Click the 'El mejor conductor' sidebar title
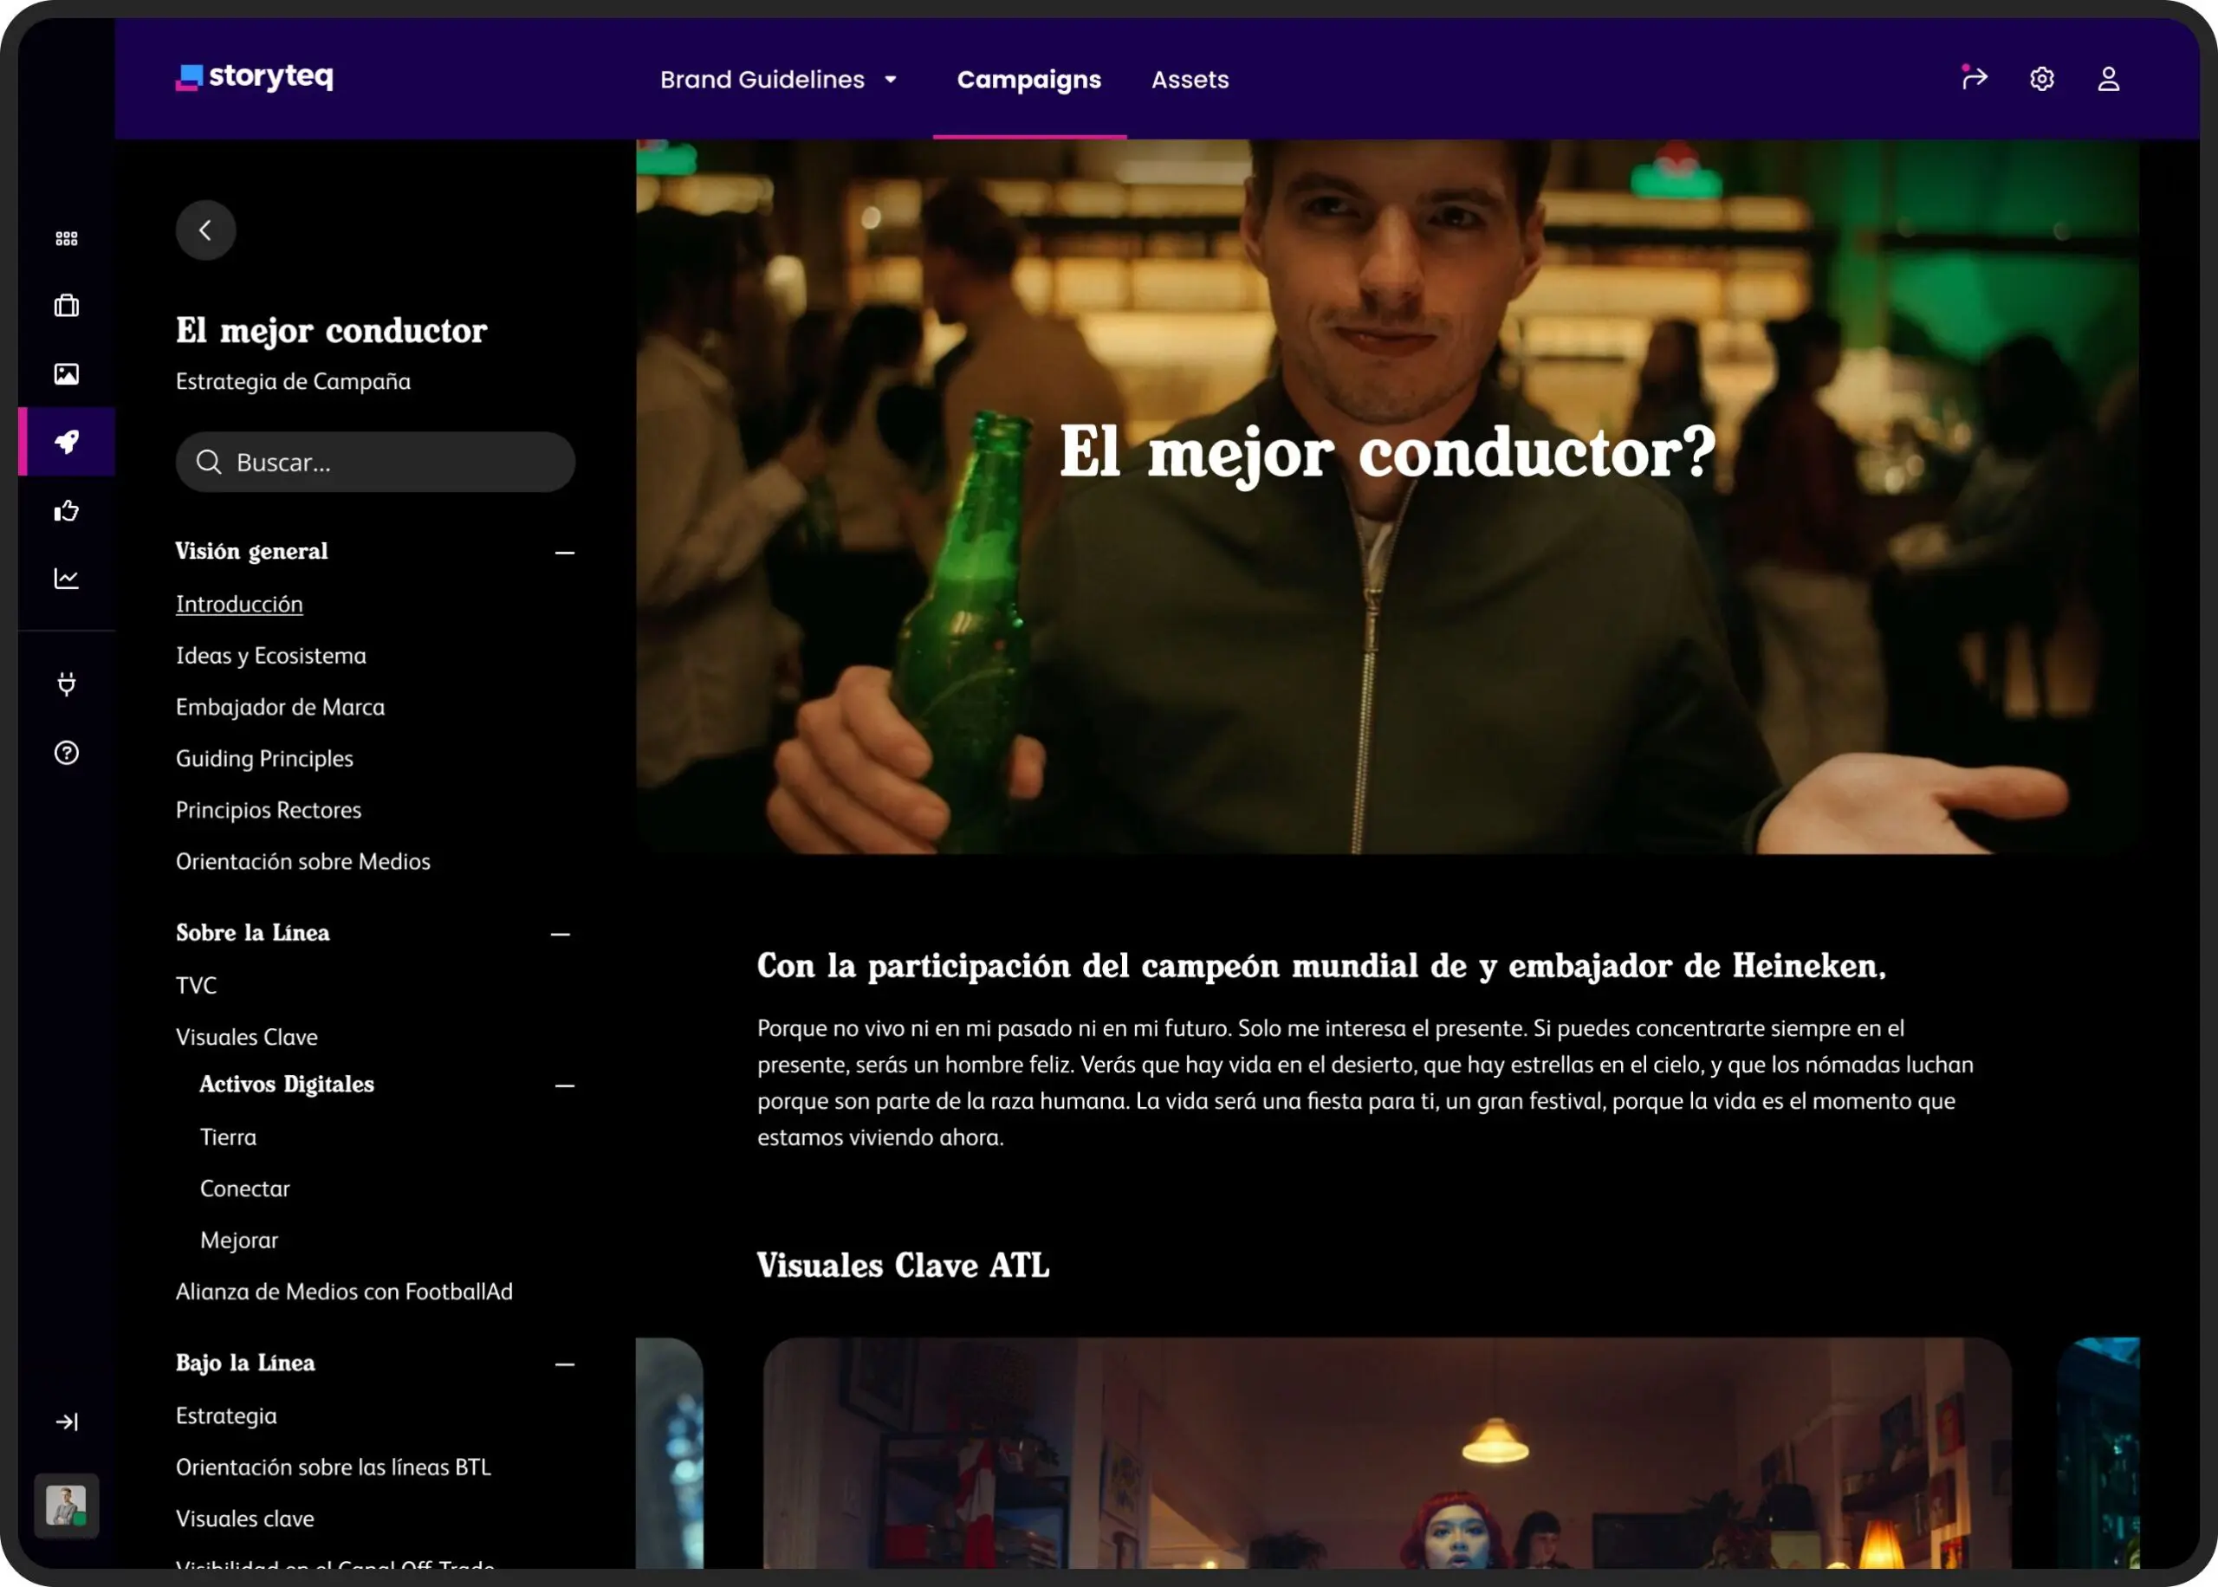2218x1587 pixels. point(331,330)
